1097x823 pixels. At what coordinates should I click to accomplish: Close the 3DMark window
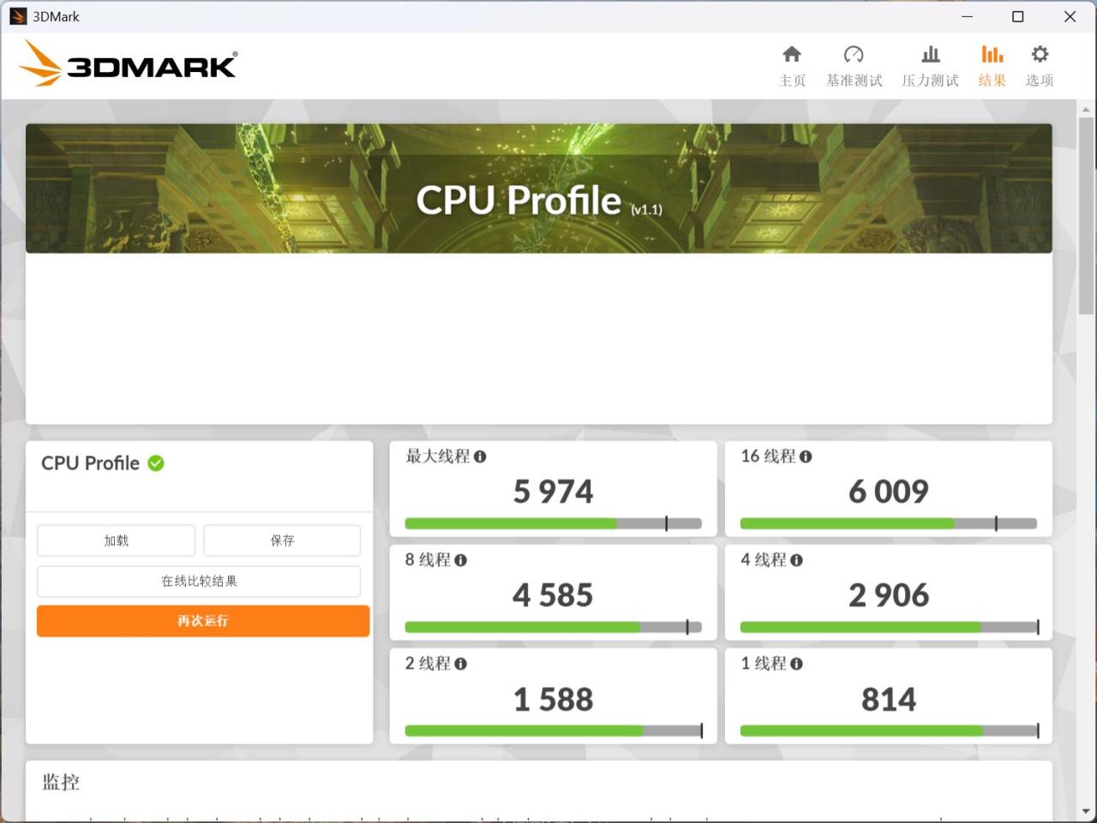[x=1070, y=16]
